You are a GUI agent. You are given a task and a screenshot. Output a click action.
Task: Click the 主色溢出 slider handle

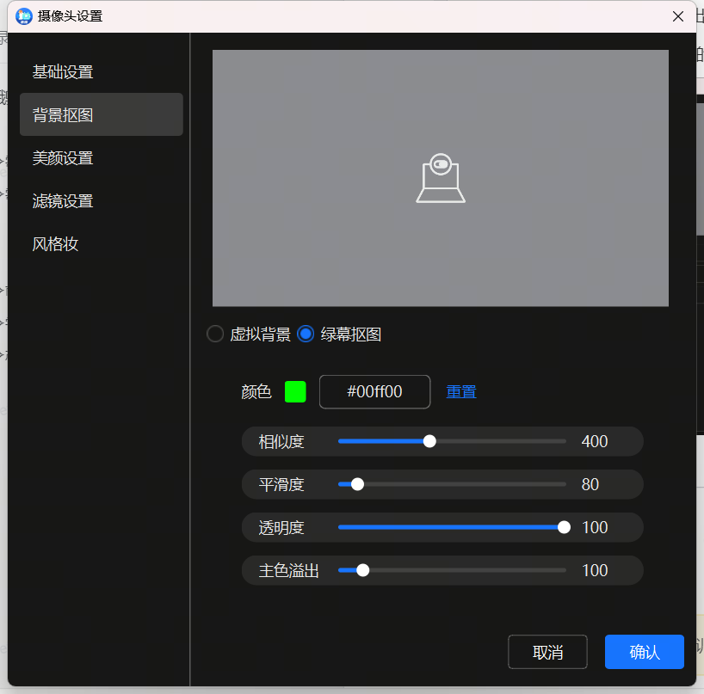361,569
